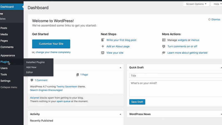The image size is (222, 125).
Task: Click the page icon next to 1 Page
Action: pyautogui.click(x=77, y=75)
